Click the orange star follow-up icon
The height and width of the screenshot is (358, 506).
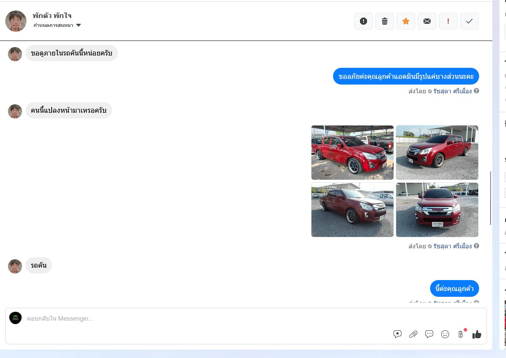406,21
